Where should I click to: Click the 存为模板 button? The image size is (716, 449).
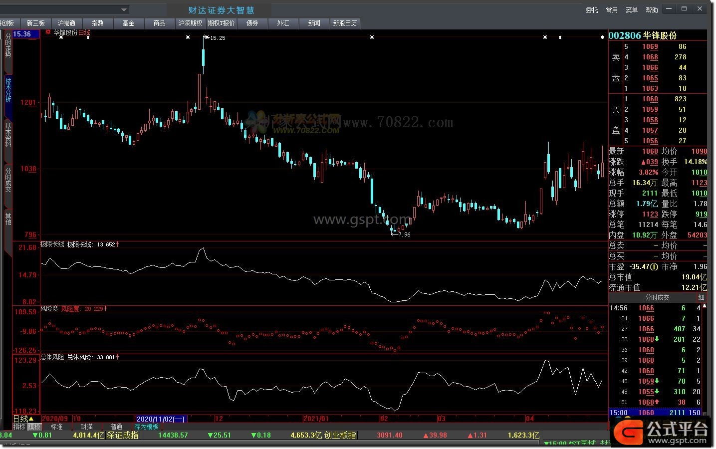click(x=147, y=427)
